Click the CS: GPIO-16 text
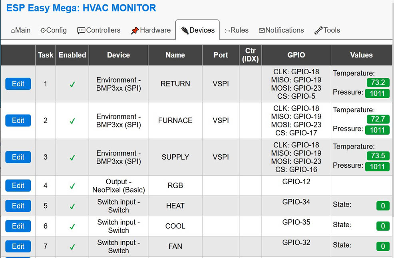Viewport: 394px width, 258px height. pyautogui.click(x=296, y=170)
